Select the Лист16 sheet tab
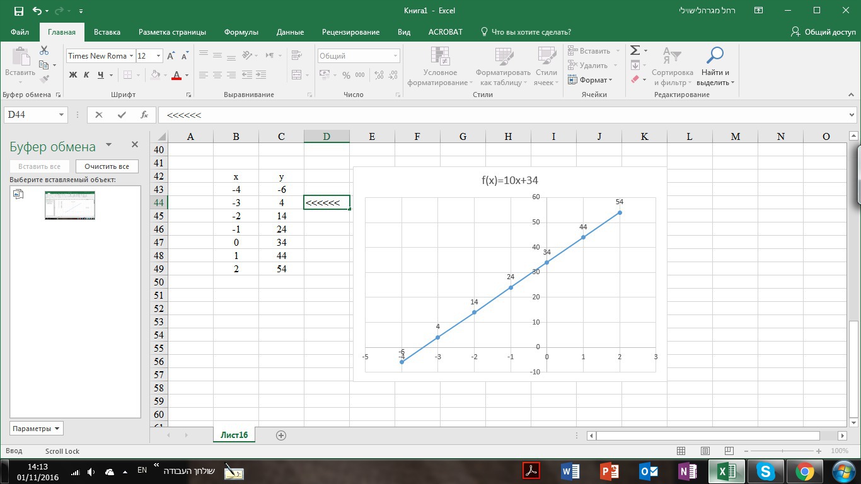 (234, 435)
